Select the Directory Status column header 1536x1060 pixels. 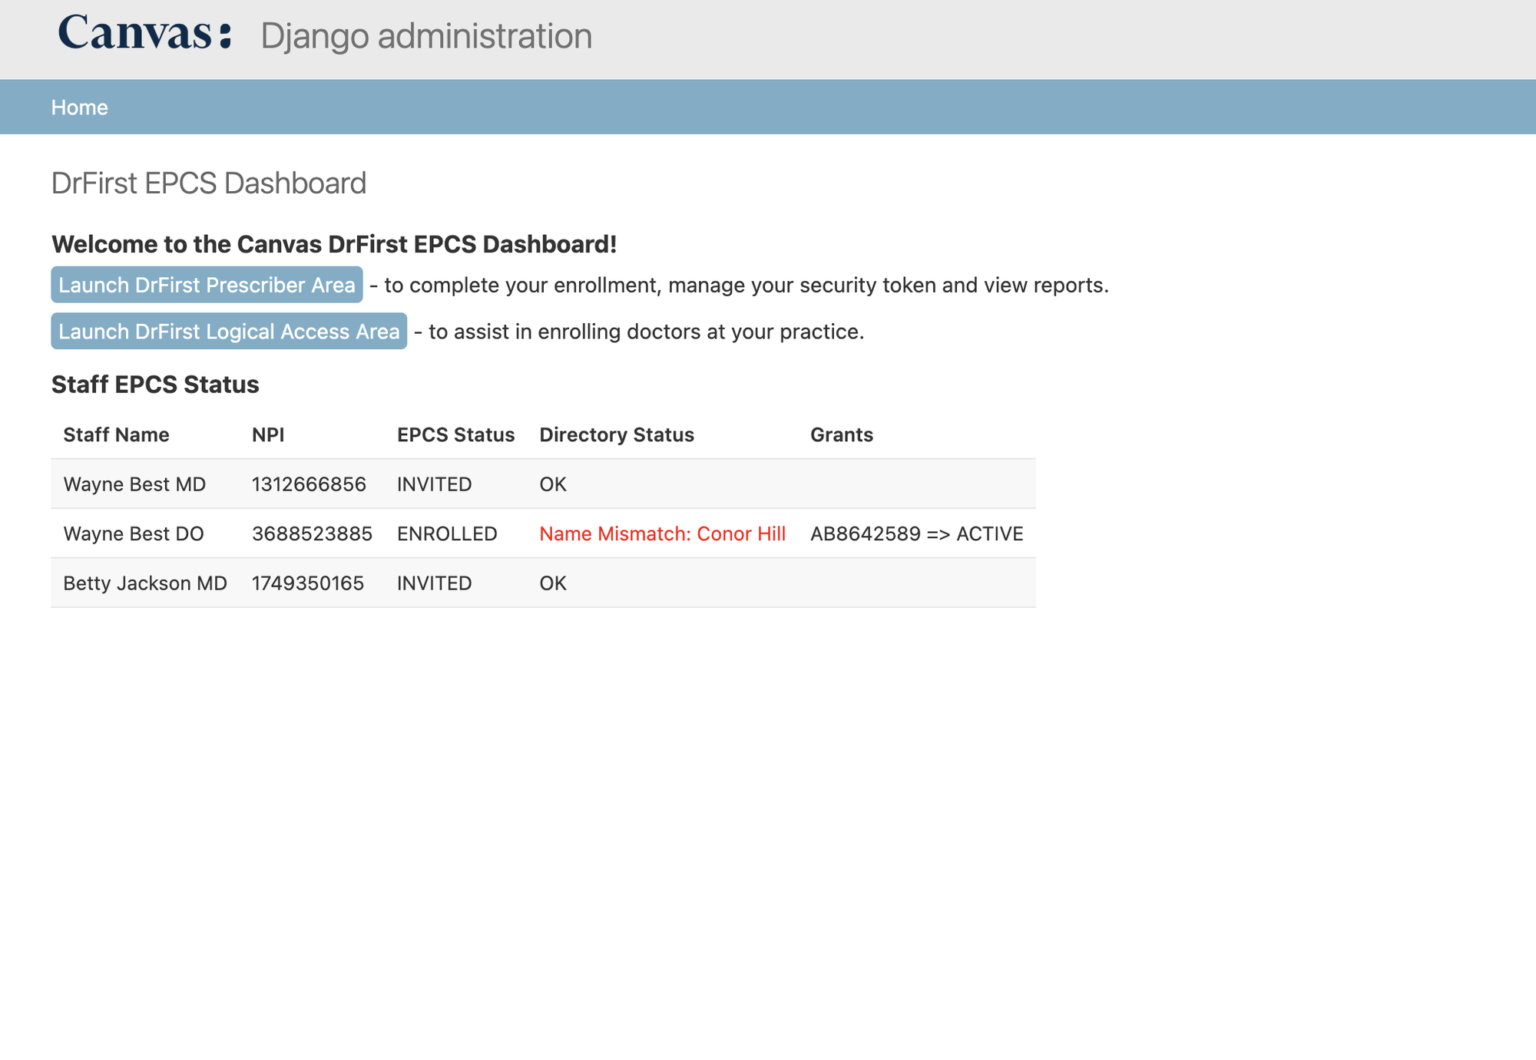(x=617, y=434)
